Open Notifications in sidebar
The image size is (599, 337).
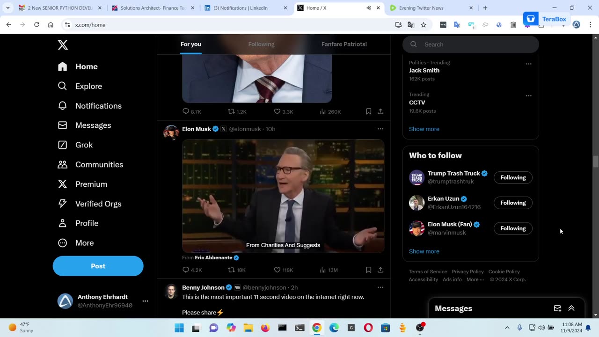tap(89, 106)
